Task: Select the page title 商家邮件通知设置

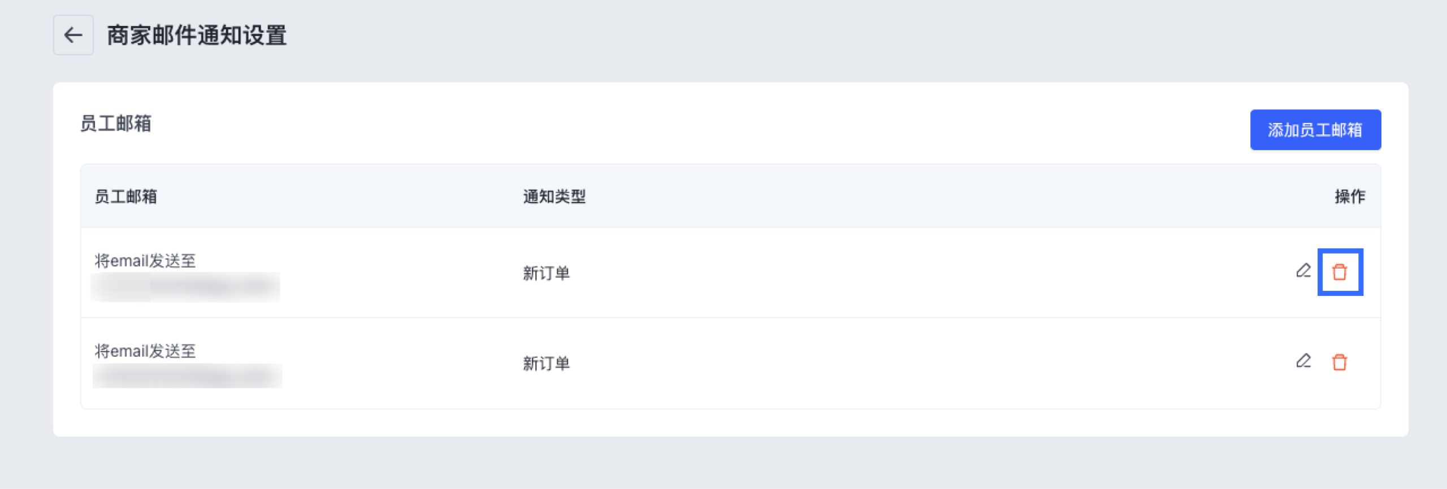Action: (x=197, y=35)
